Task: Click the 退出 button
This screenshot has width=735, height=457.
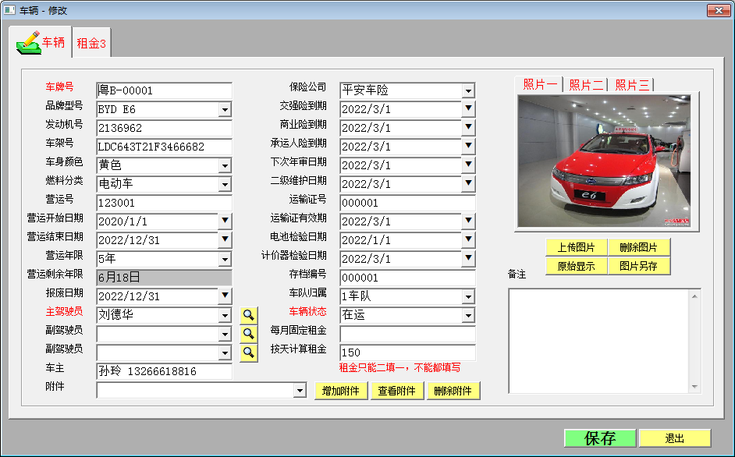Action: pos(675,438)
